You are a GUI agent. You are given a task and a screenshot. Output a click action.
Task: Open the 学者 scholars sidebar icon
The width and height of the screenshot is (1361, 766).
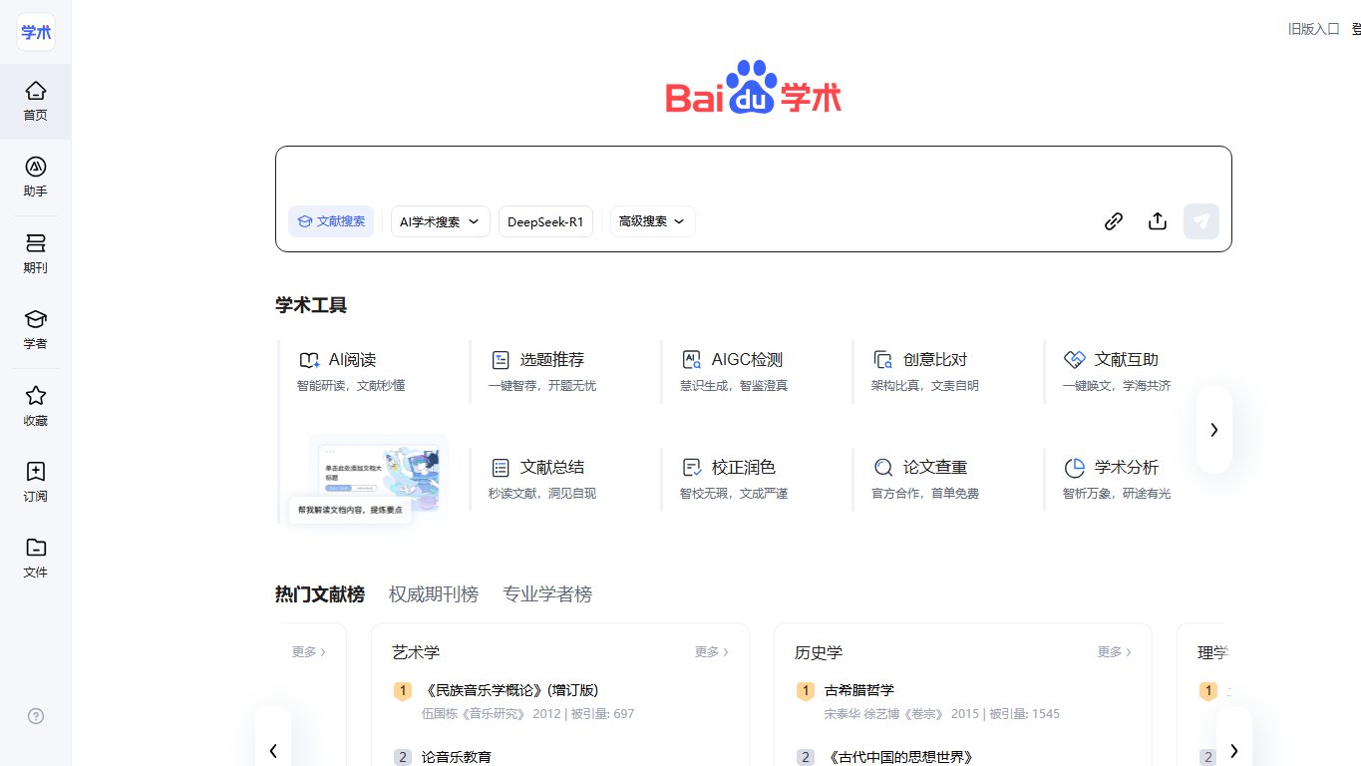[35, 329]
